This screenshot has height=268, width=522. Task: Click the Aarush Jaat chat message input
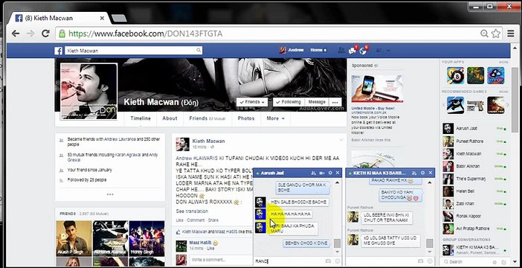point(289,261)
